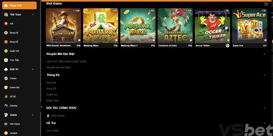
Task: Open the Bóng Đá statistics link
Action: click(51, 83)
